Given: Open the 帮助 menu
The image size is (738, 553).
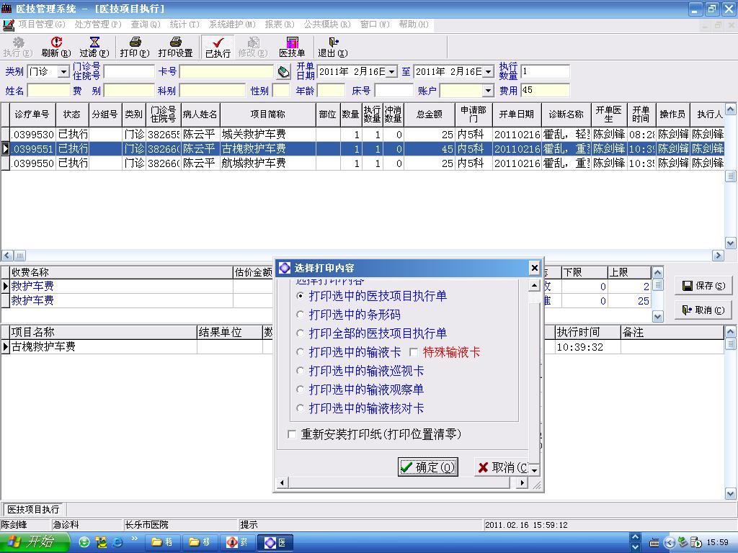Looking at the screenshot, I should point(414,24).
